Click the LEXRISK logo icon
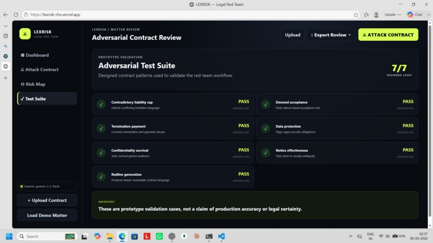Image resolution: width=433 pixels, height=243 pixels. pyautogui.click(x=25, y=34)
